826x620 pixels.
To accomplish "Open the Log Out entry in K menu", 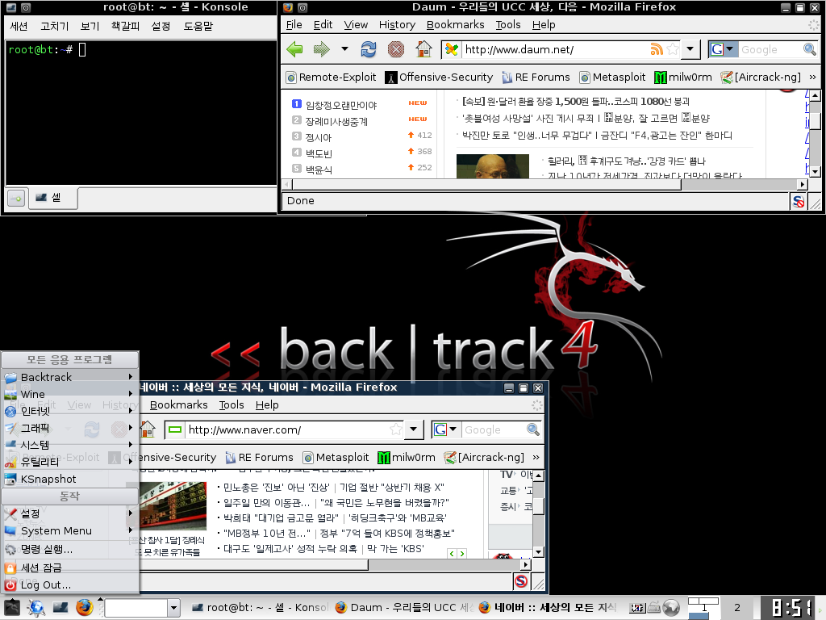I will pos(69,585).
